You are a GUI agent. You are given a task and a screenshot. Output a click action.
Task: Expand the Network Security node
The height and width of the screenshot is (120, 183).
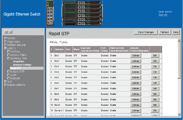5,45
